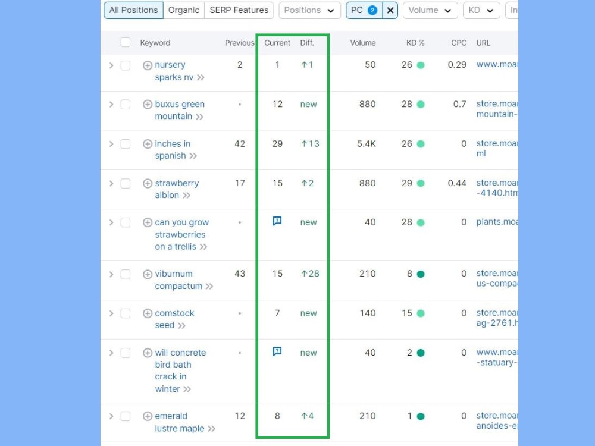Viewport: 595px width, 446px height.
Task: Open SERP feature icon in strawberries trellis row
Action: (x=277, y=221)
